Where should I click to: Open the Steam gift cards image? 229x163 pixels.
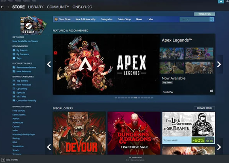pyautogui.click(x=34, y=25)
